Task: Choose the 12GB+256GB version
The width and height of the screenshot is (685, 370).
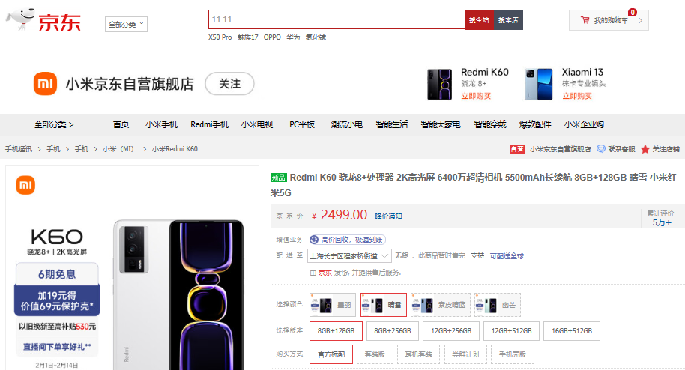Action: point(451,331)
